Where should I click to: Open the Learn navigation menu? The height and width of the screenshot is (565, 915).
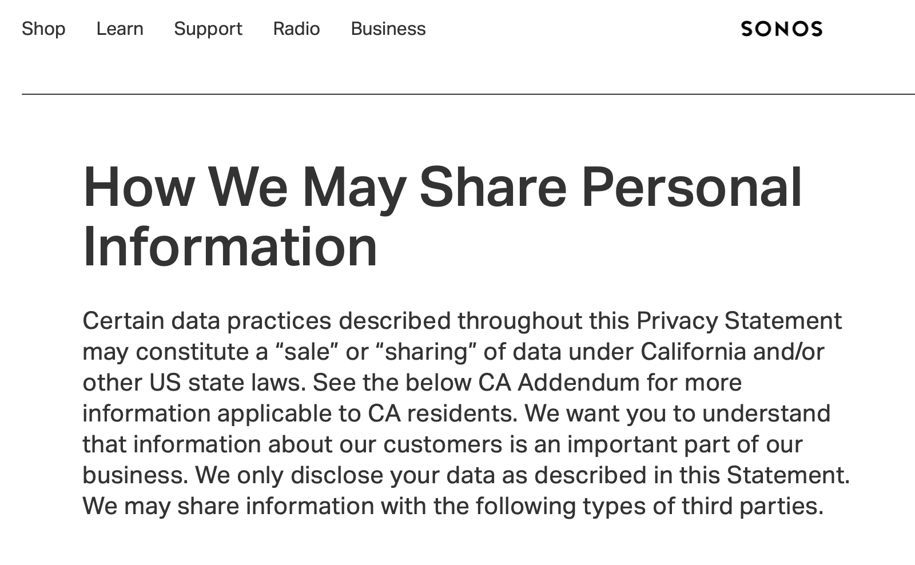tap(120, 29)
